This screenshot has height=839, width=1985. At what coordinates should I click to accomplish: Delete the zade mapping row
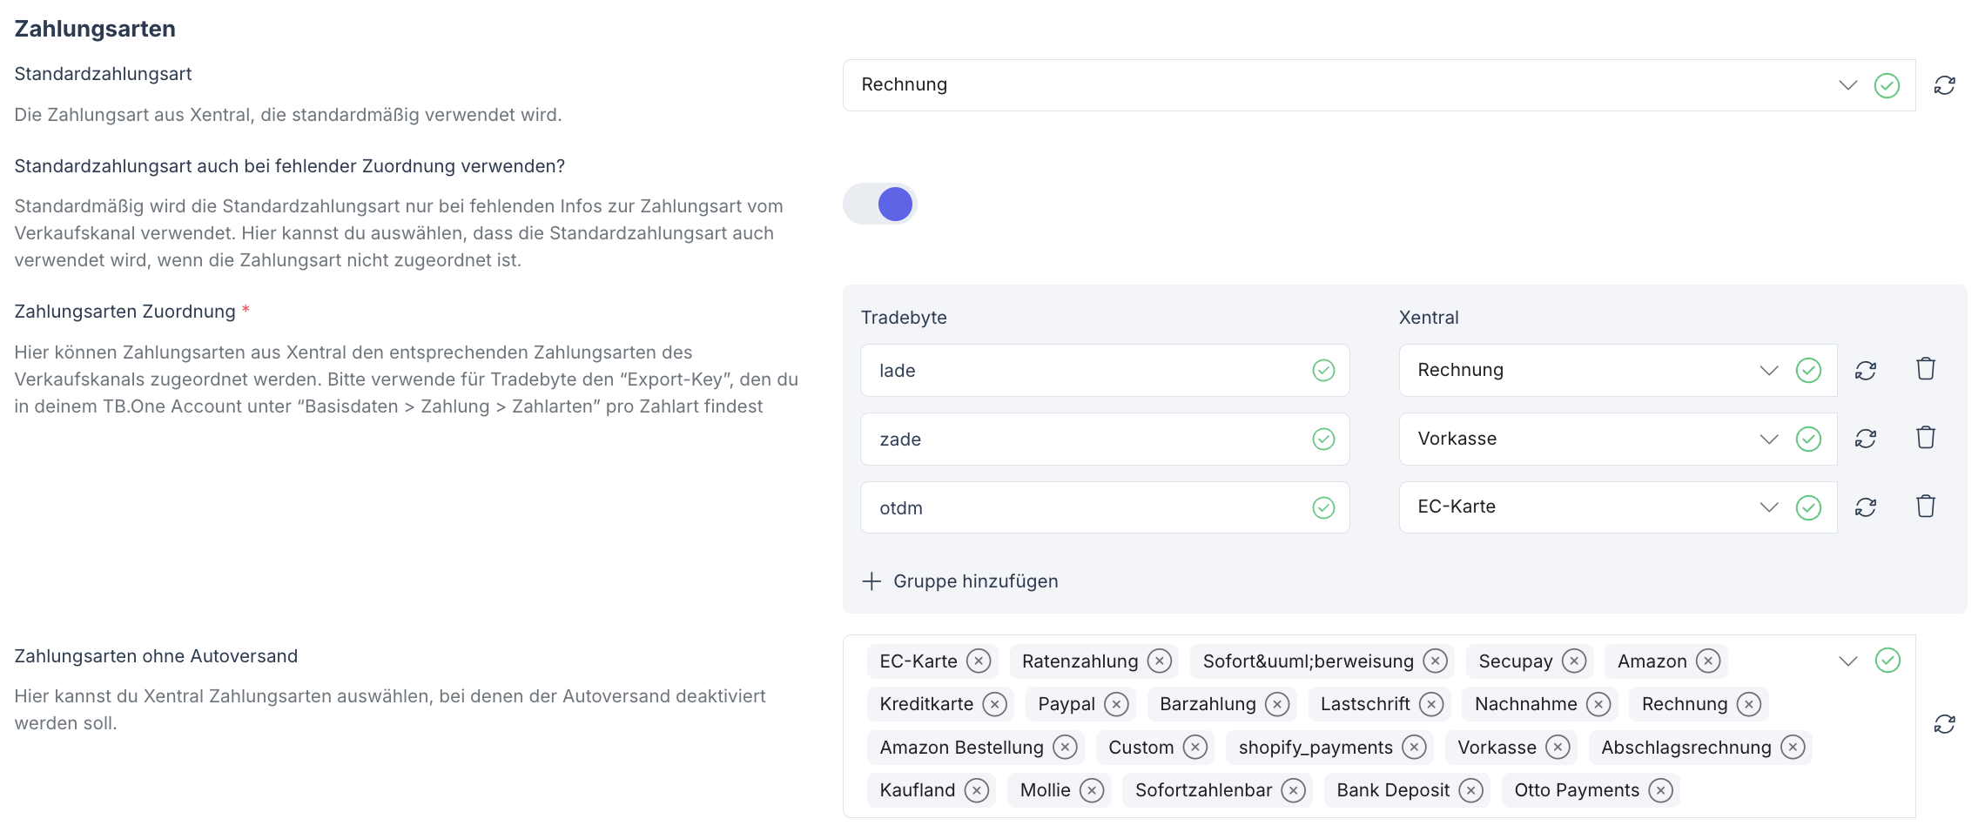(1926, 438)
